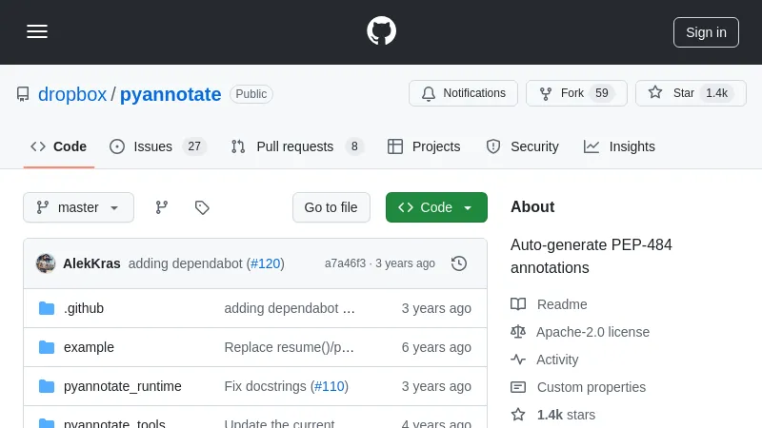View tags via the tag icon

click(202, 207)
